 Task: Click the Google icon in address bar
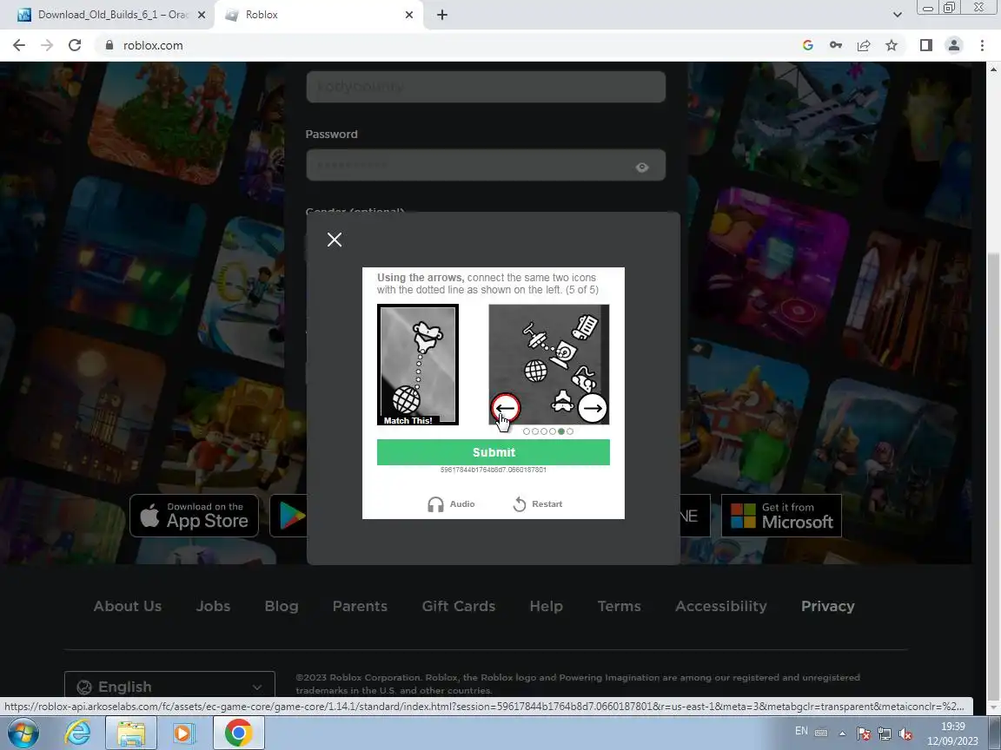pos(807,44)
